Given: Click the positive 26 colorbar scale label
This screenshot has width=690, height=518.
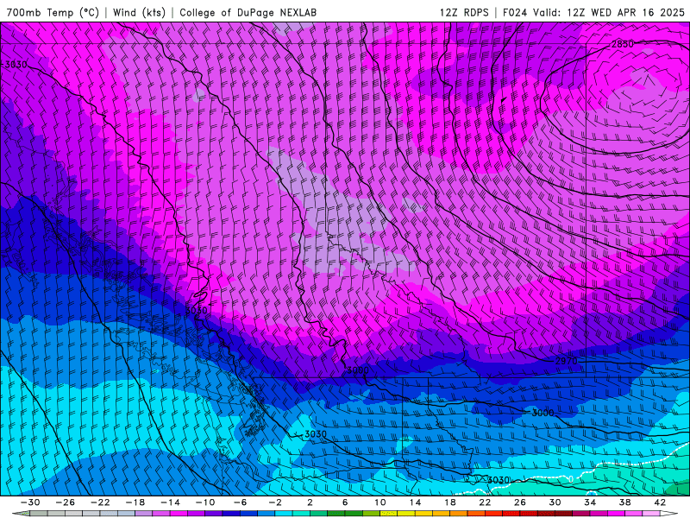Looking at the screenshot, I should point(520,502).
